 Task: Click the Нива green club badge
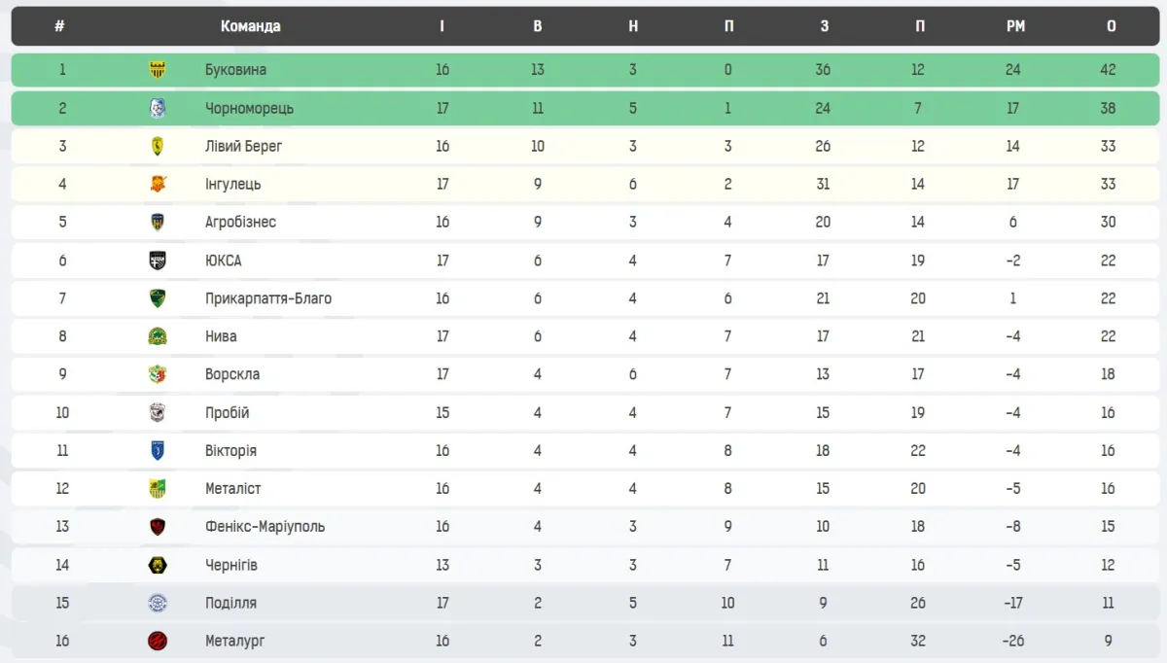158,336
